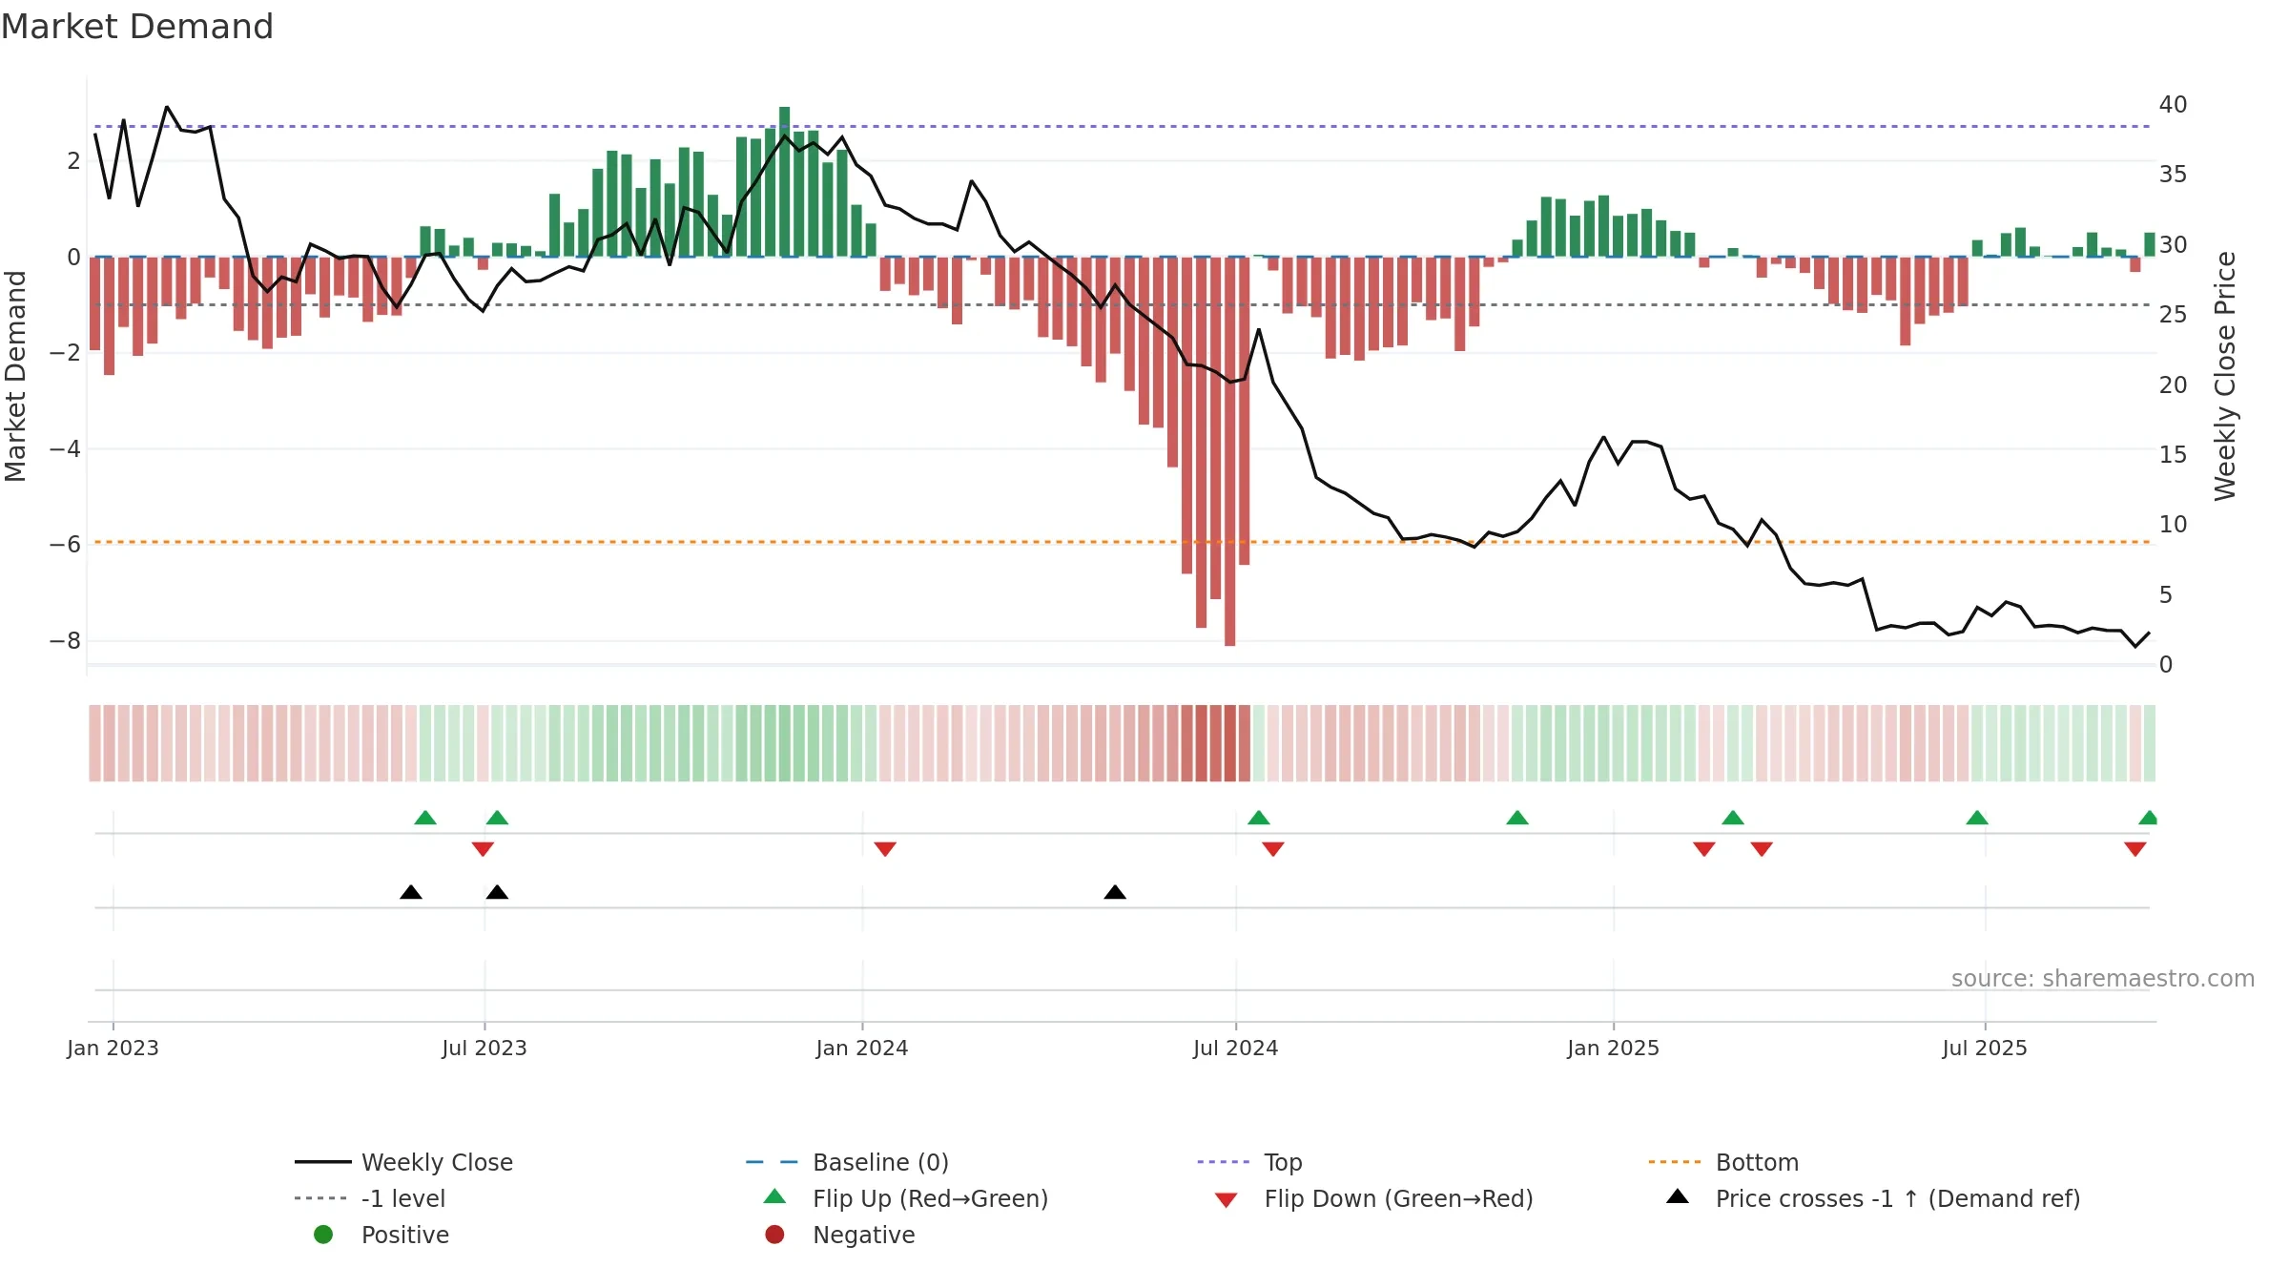Click the Weekly Close legend entry
Screen dimensions: 2289x1288
click(403, 1162)
